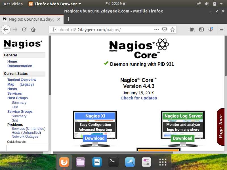
Task: Open Hosts problems link
Action: point(16,133)
